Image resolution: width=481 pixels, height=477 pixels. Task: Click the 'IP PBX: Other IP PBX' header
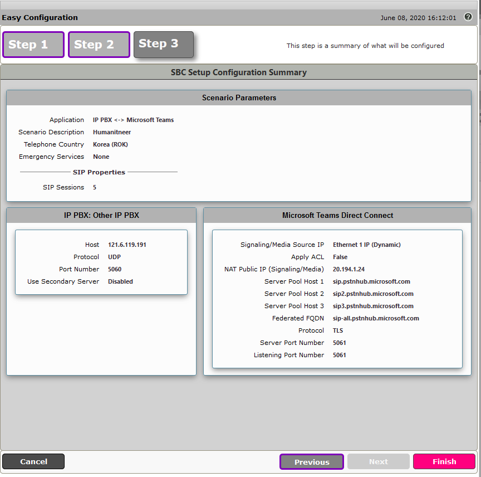[x=101, y=215]
